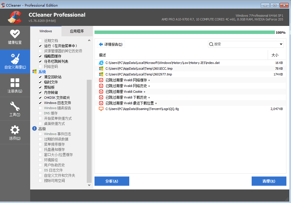Click the 2,047 KB size value
291x203 pixels.
tap(277, 109)
